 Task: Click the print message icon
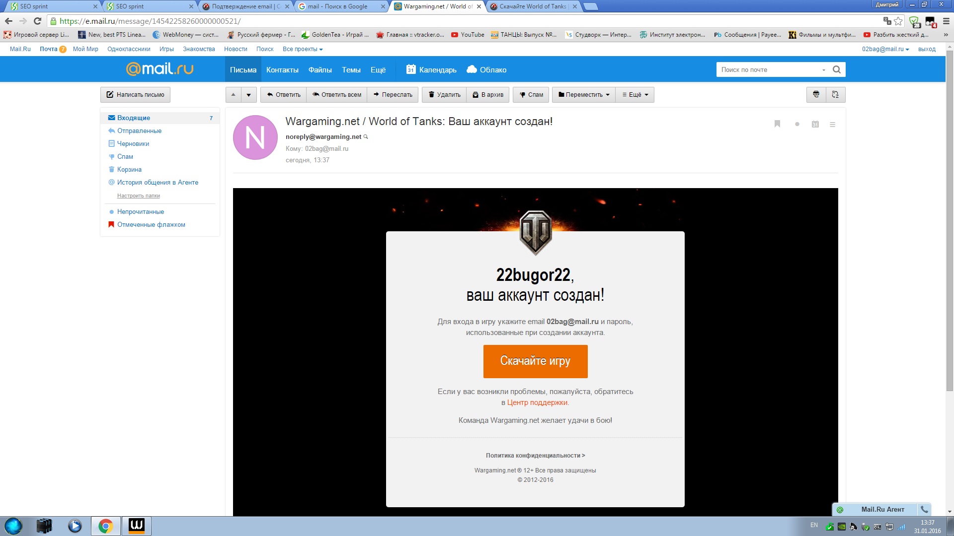816,94
